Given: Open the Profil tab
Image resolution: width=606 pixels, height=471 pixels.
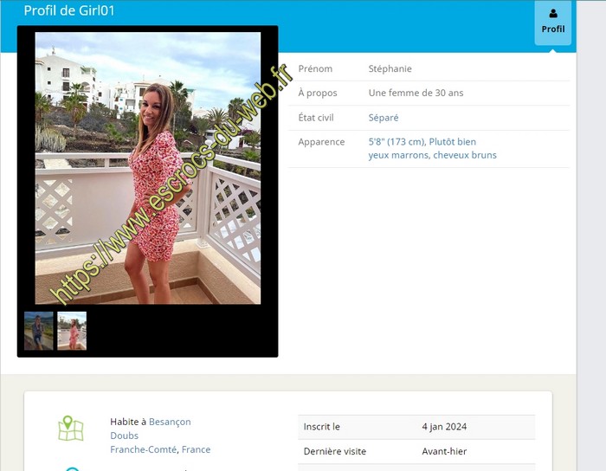Looking at the screenshot, I should tap(553, 23).
